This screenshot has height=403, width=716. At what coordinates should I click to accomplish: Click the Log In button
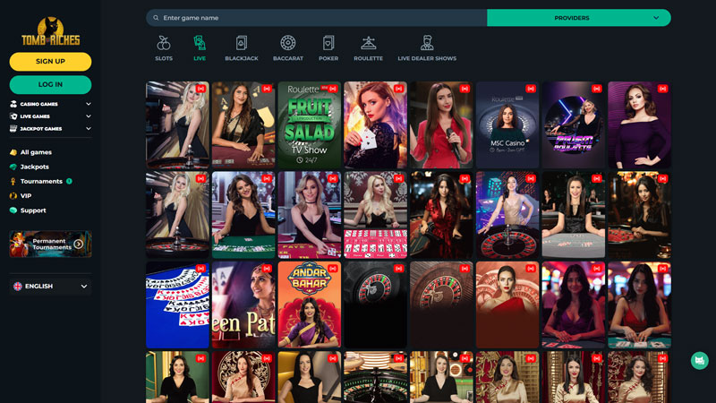coord(50,84)
